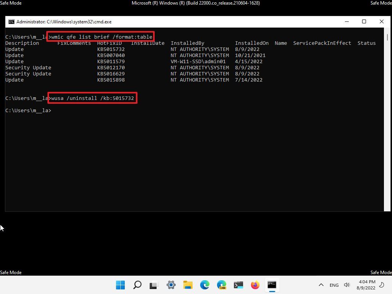Switch input language via the ENG indicator
This screenshot has height=294, width=392.
tap(334, 285)
